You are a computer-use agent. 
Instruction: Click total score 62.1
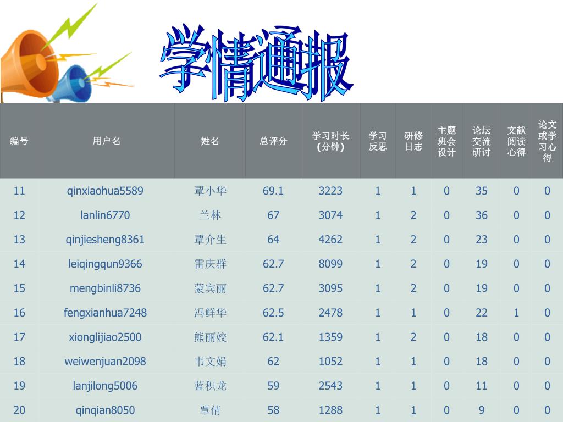(x=273, y=337)
